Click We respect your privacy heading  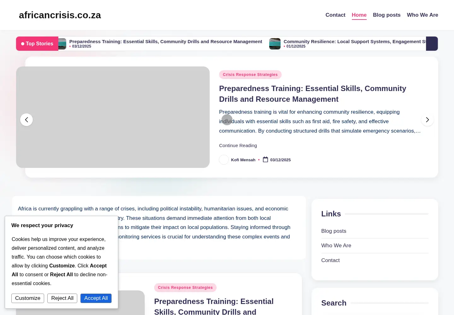[42, 225]
